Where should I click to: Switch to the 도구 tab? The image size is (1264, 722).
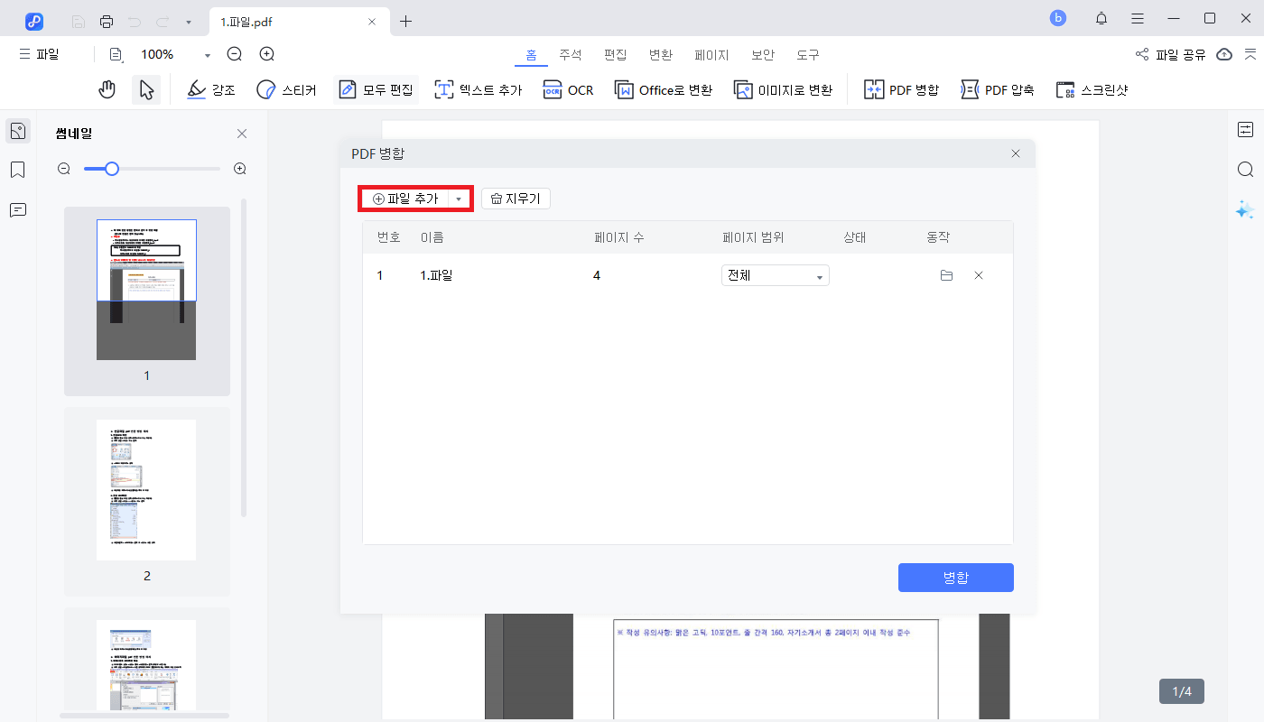click(808, 55)
